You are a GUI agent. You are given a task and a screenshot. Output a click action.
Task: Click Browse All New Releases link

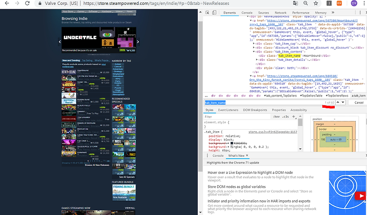pos(97,165)
